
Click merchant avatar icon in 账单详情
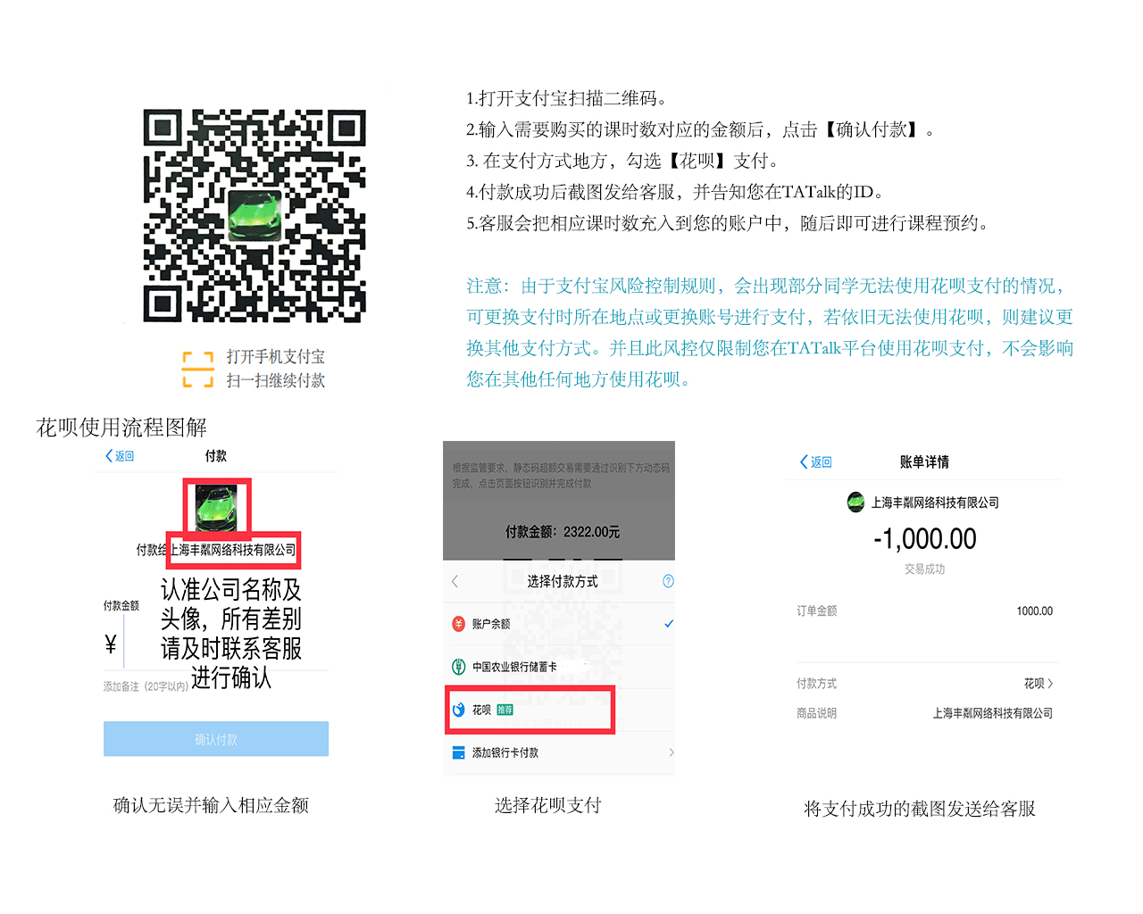click(855, 503)
